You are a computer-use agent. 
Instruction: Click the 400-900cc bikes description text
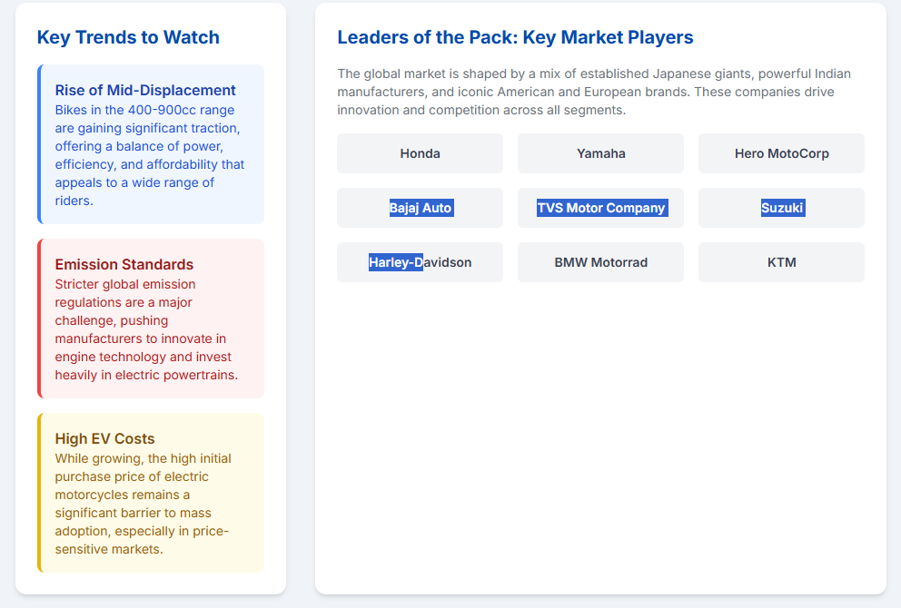pos(150,154)
